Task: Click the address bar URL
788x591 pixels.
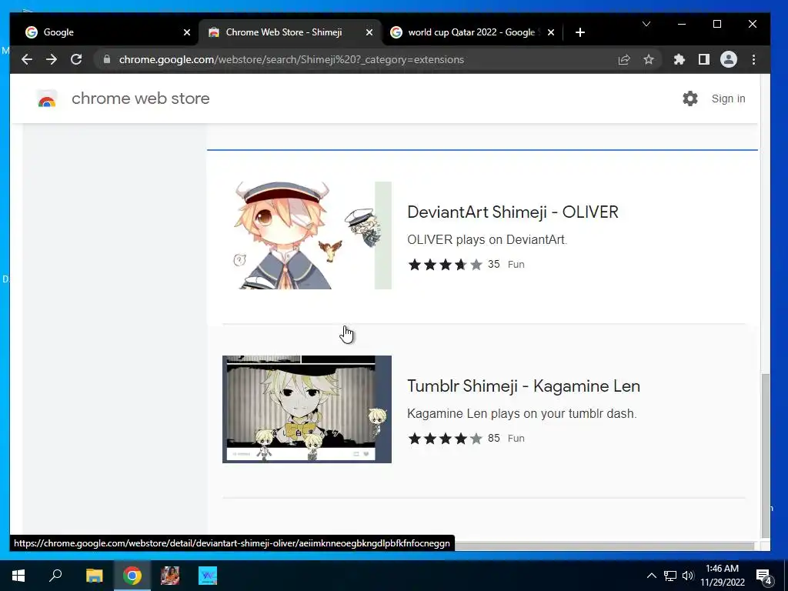Action: click(x=292, y=59)
